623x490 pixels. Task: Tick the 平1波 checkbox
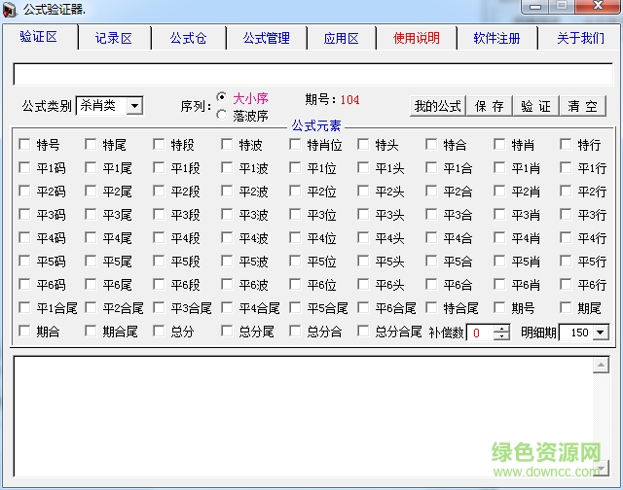[227, 168]
